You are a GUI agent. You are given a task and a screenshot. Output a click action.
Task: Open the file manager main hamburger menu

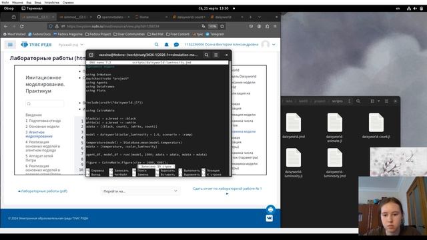(386, 101)
